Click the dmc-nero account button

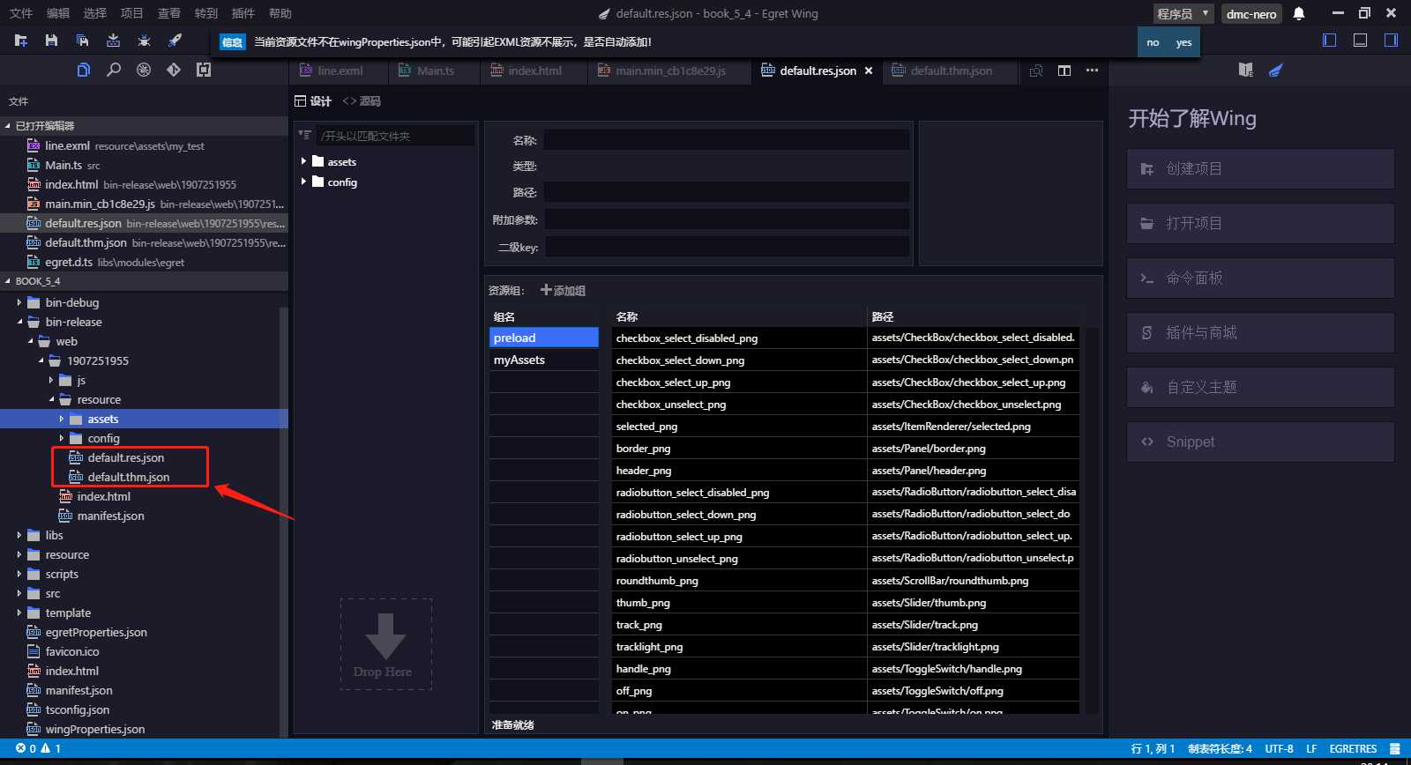(x=1251, y=13)
